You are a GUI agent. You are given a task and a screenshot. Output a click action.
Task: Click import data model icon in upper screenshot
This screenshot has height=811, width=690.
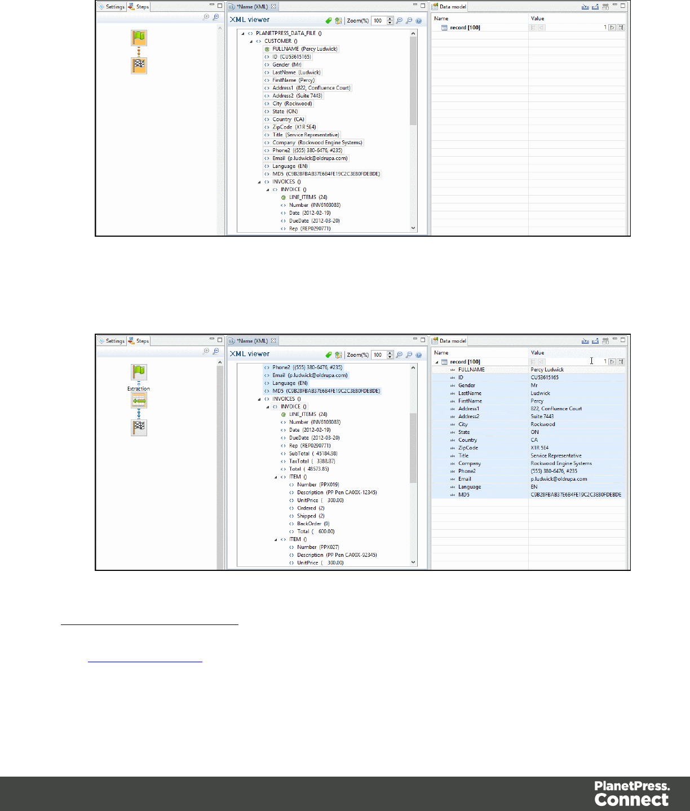[585, 7]
